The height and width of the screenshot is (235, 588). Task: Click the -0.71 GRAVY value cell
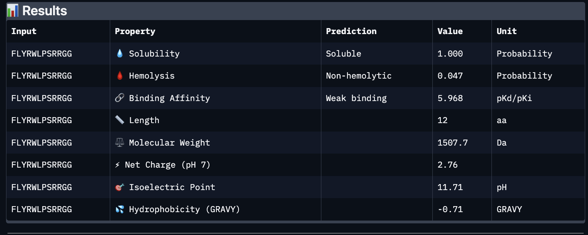click(x=450, y=209)
